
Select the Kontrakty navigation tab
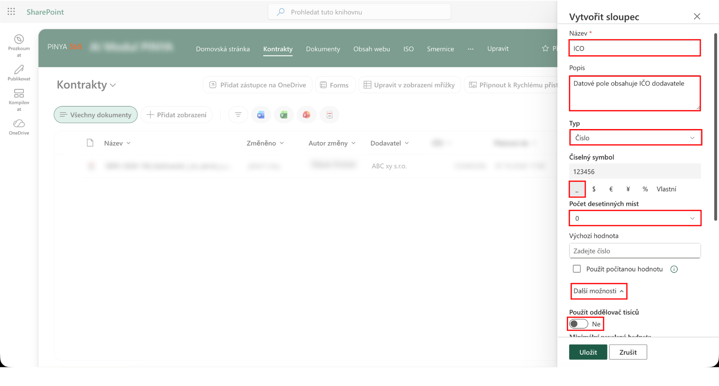pos(278,49)
